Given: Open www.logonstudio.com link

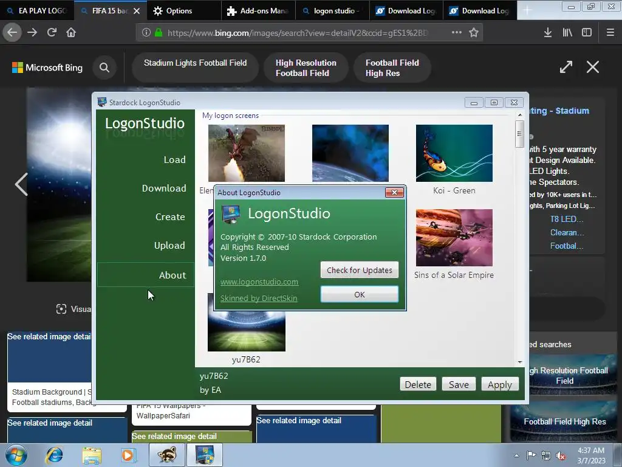Looking at the screenshot, I should [259, 282].
